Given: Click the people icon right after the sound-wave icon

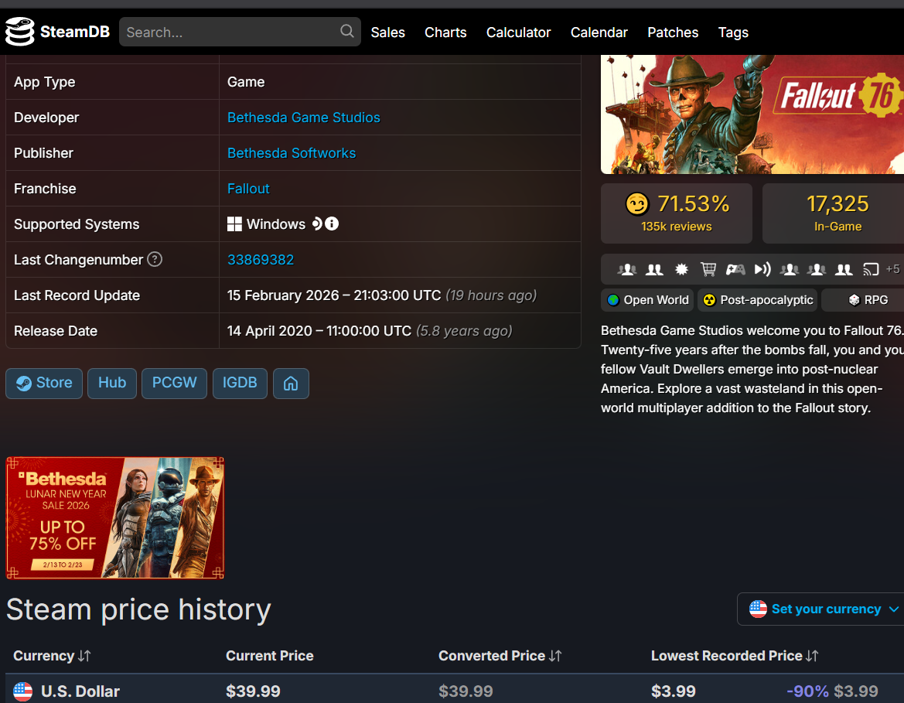Looking at the screenshot, I should tap(790, 269).
